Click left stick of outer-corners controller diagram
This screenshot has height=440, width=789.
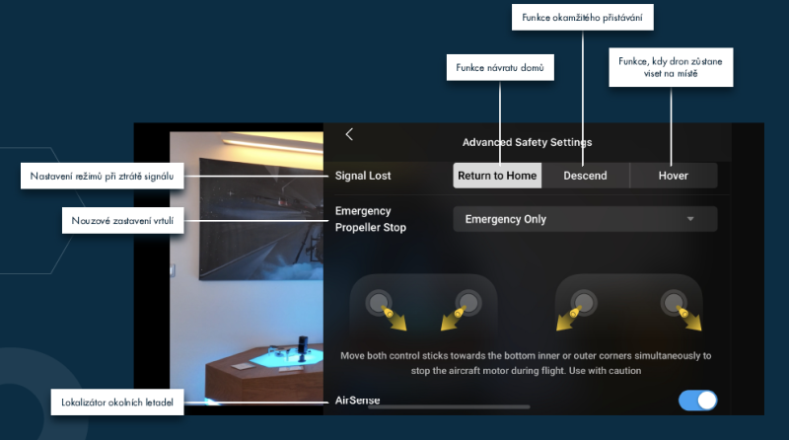[x=584, y=302]
